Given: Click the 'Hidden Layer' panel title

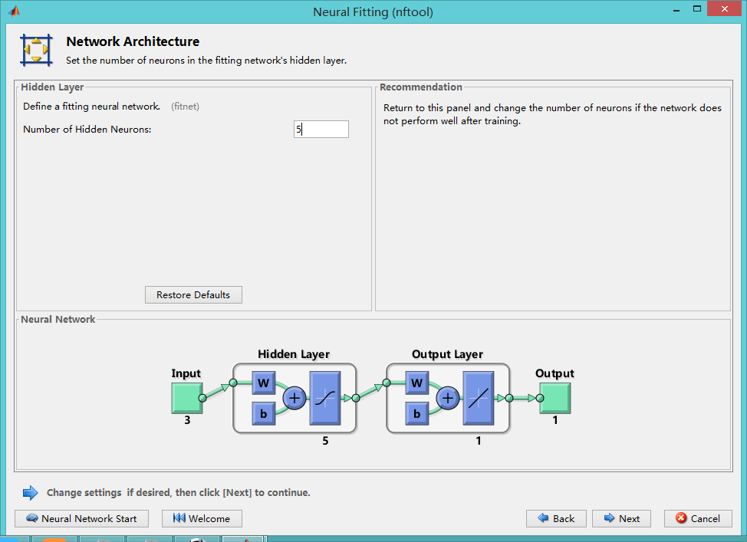Looking at the screenshot, I should (52, 87).
